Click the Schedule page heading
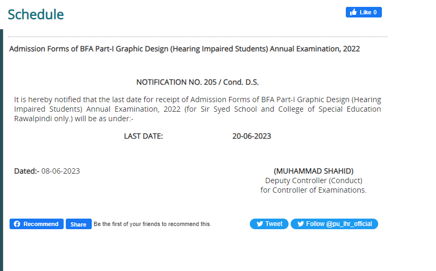 pyautogui.click(x=36, y=14)
